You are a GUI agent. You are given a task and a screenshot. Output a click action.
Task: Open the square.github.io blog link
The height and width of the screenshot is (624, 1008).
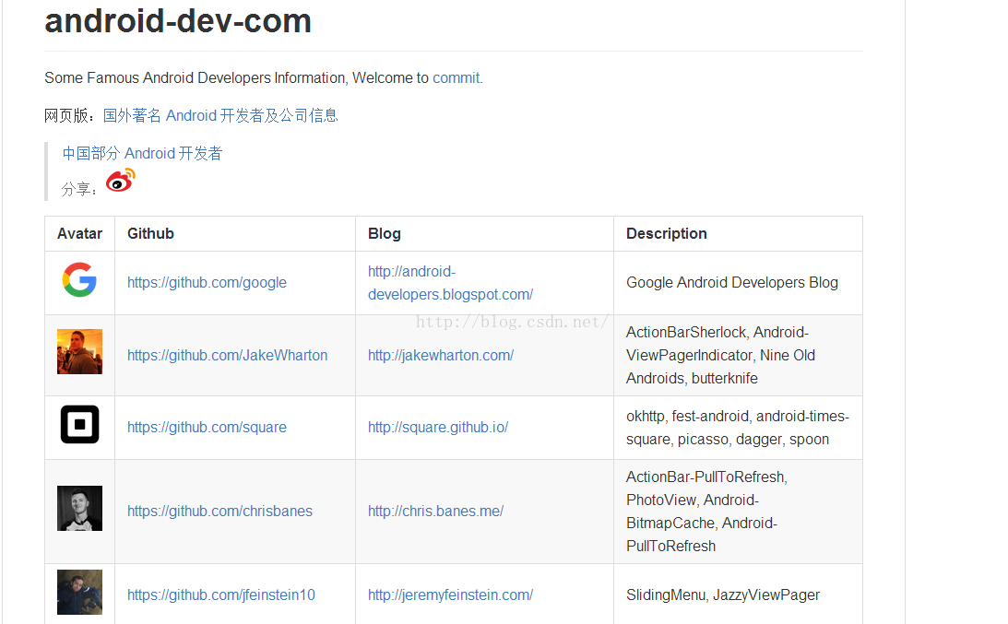click(438, 428)
